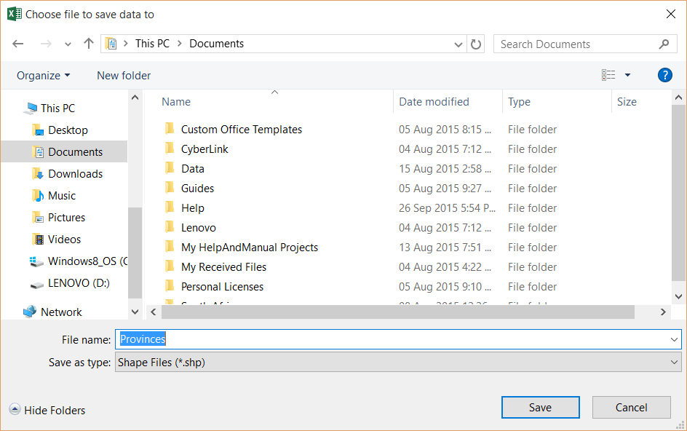Expand the address bar history dropdown
Screen dimensions: 687x431
click(x=458, y=44)
